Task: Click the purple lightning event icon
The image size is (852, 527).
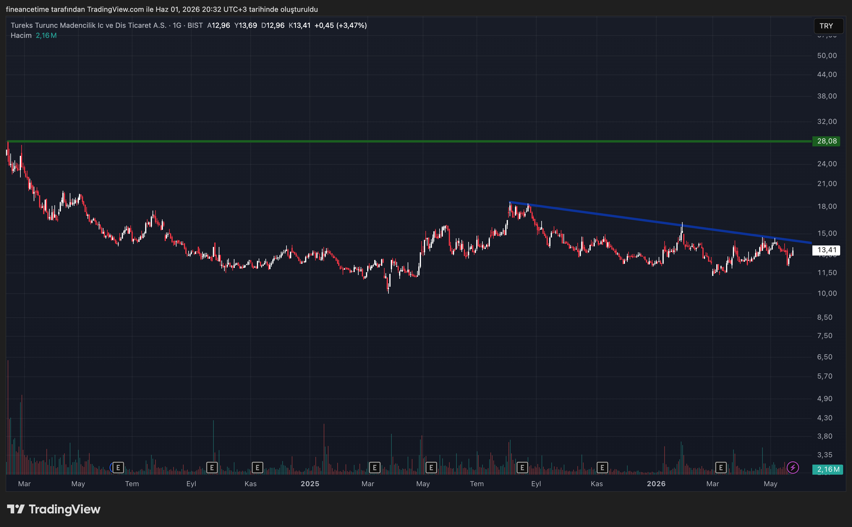Action: [x=793, y=467]
